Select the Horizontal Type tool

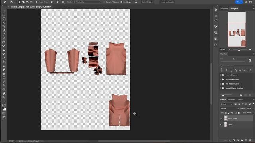click(x=4, y=78)
